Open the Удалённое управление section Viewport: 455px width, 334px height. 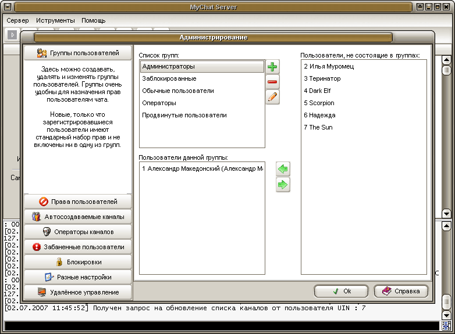tap(78, 292)
